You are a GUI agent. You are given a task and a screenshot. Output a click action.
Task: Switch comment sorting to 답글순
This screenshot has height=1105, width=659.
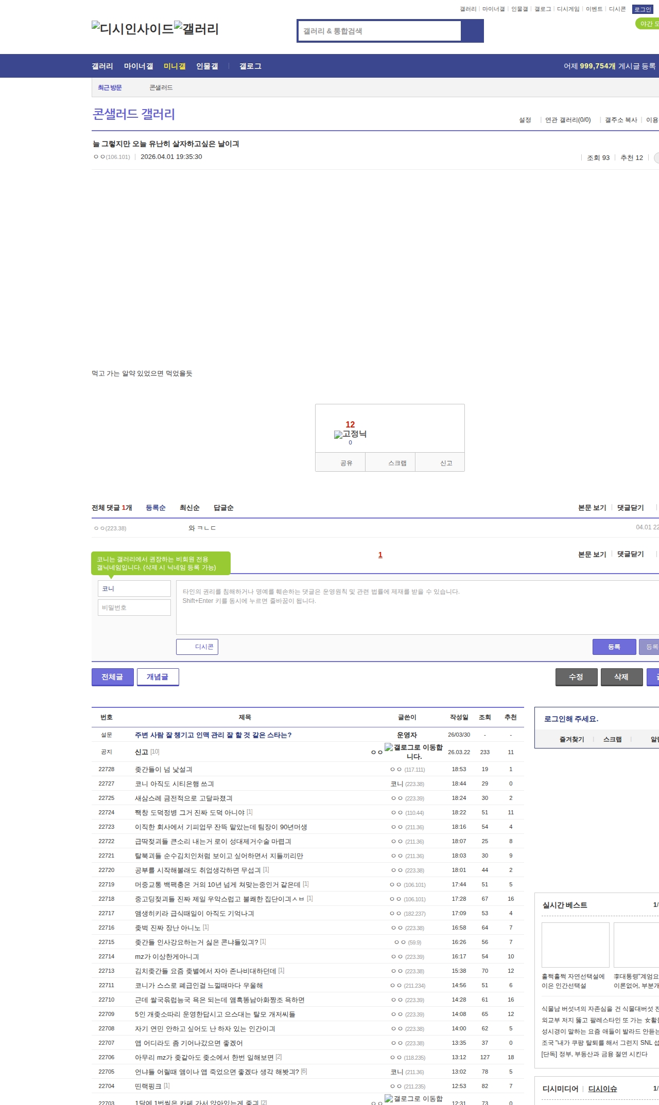tap(223, 508)
